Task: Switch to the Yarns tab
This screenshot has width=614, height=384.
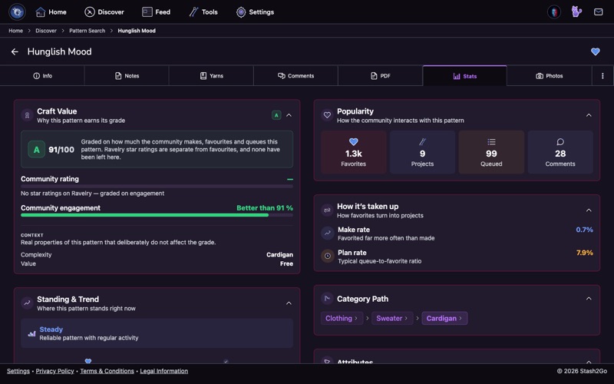Action: click(x=212, y=76)
